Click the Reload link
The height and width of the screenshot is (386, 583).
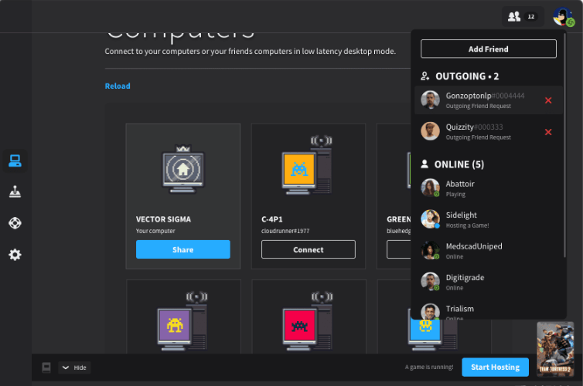118,86
